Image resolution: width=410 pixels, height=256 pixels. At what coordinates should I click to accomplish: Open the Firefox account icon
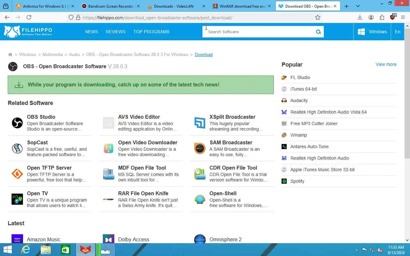pos(371,18)
